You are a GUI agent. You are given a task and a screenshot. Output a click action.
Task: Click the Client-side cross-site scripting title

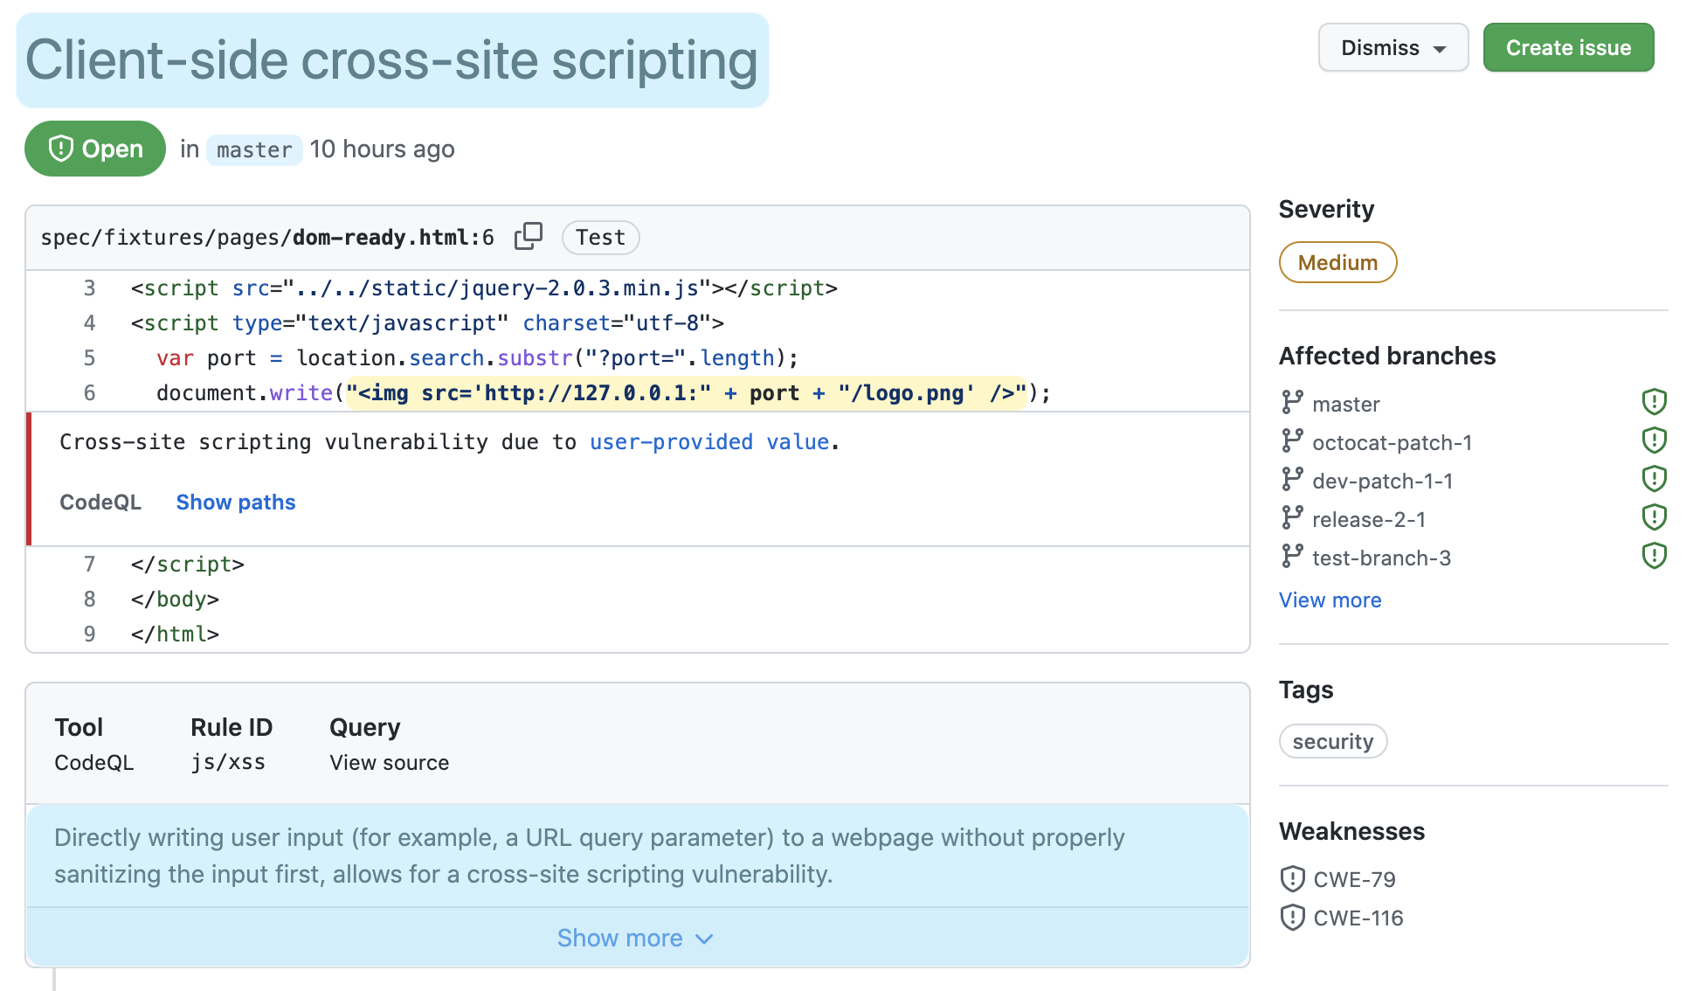(x=392, y=60)
